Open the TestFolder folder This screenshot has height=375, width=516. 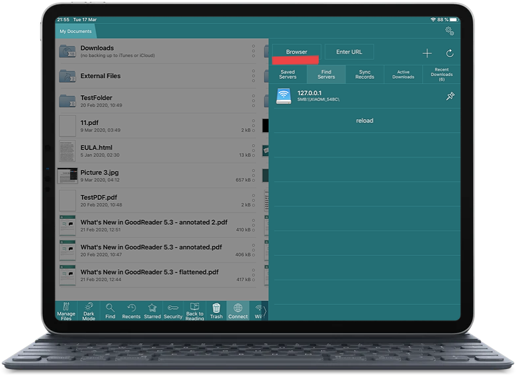[x=157, y=101]
